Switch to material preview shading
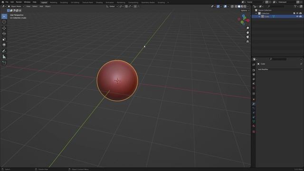The height and width of the screenshot is (171, 304). (x=242, y=6)
